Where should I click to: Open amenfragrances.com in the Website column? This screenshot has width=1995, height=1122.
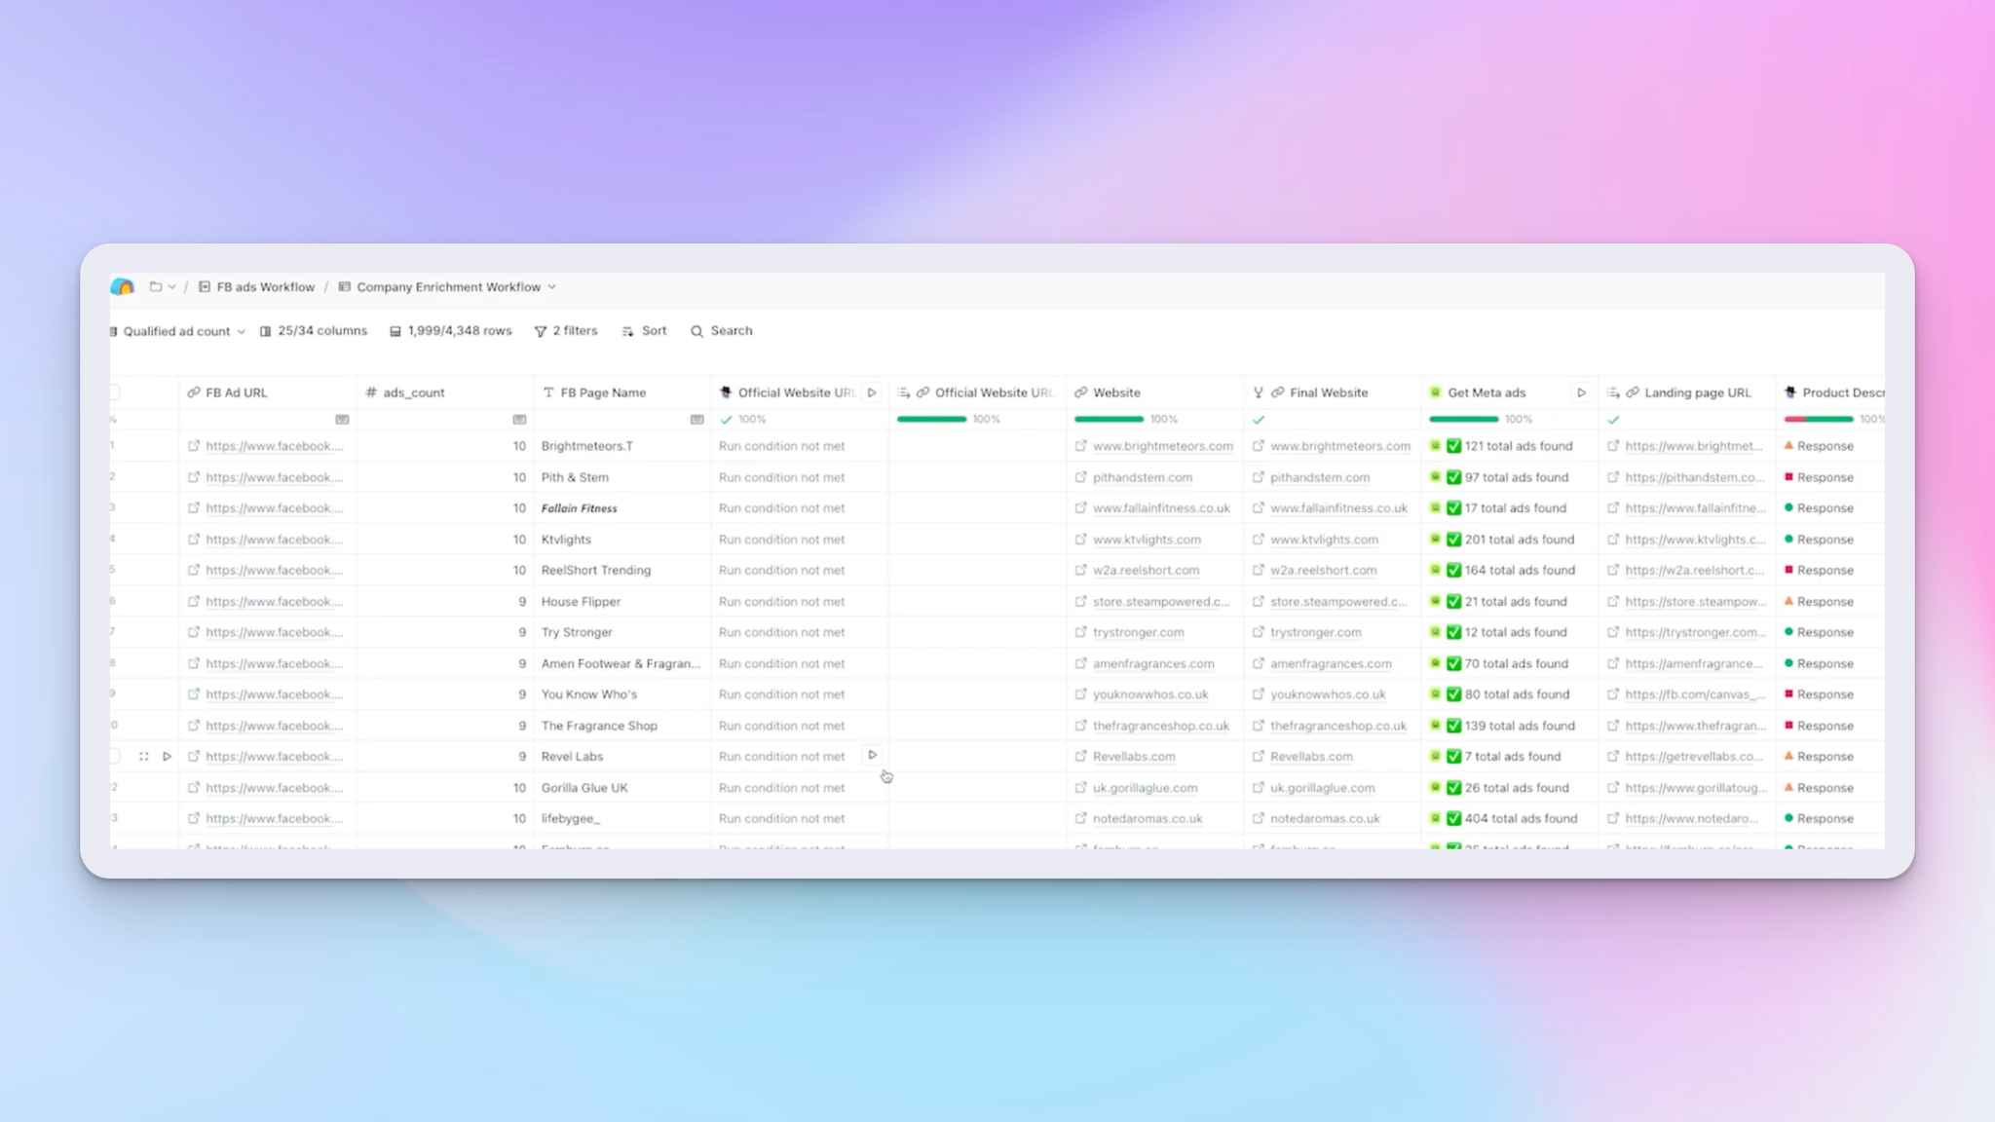coord(1153,663)
